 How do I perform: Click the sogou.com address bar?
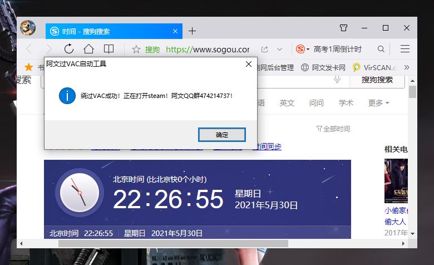pyautogui.click(x=208, y=50)
